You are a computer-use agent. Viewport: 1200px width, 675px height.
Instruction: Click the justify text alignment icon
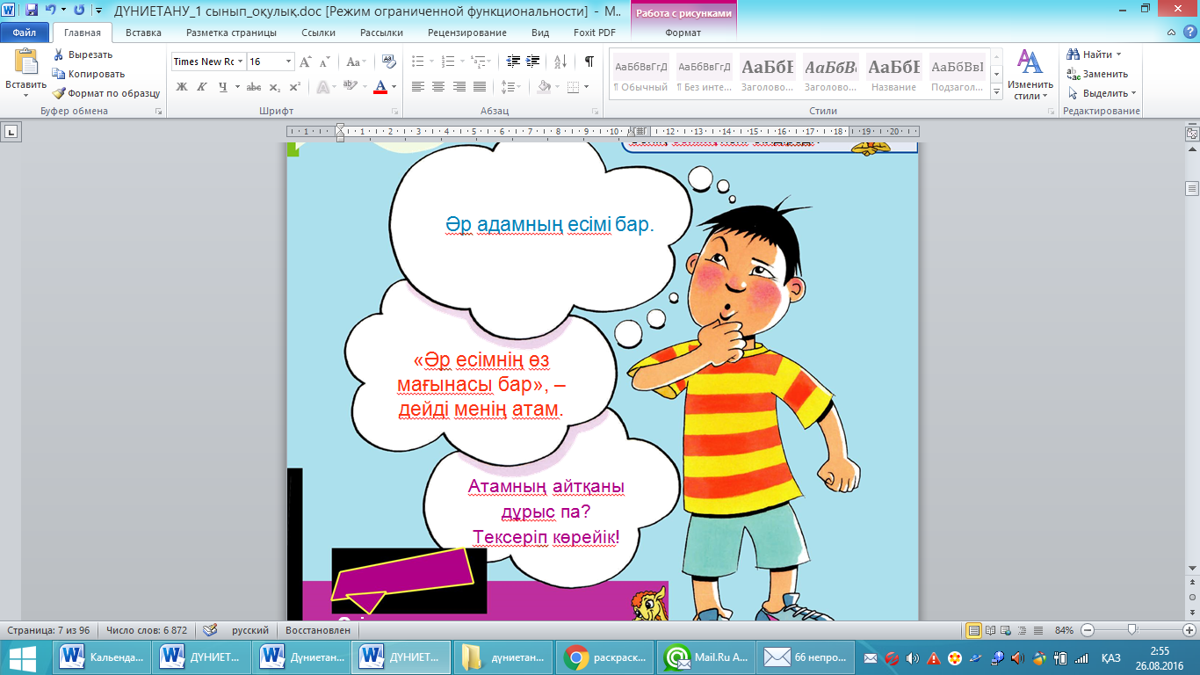(480, 87)
